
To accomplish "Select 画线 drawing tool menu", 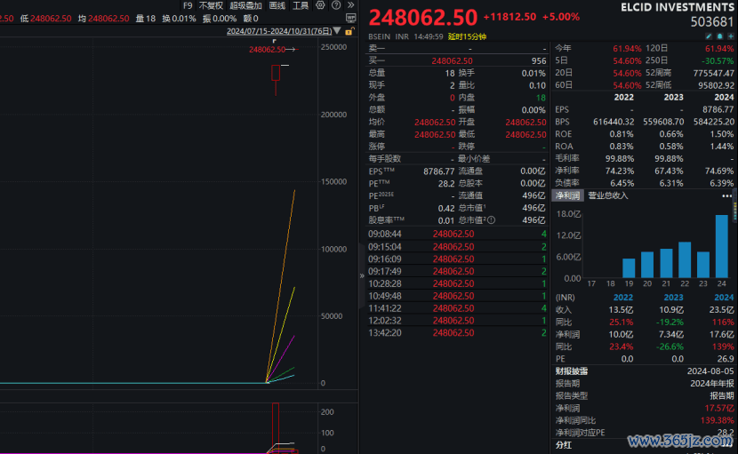I will coord(277,5).
